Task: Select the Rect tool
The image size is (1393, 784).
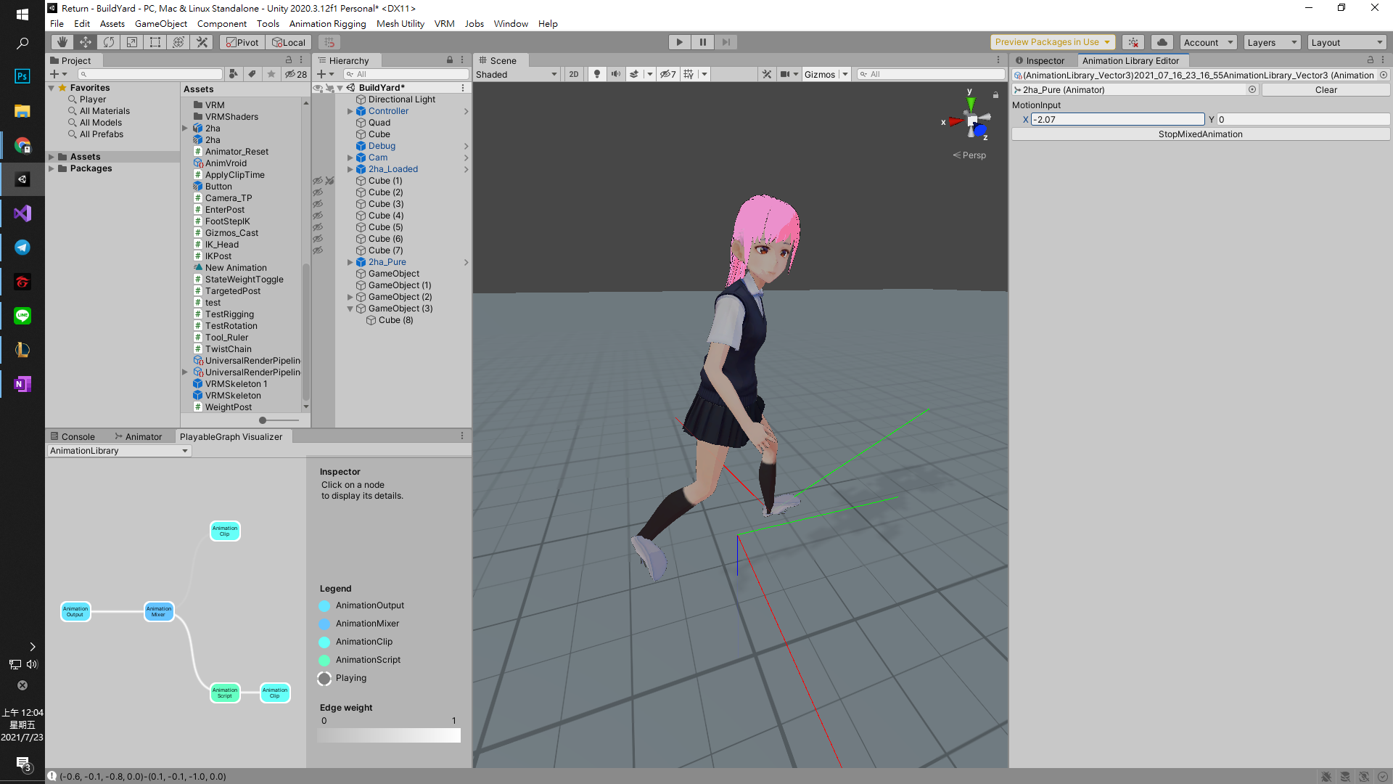Action: [x=155, y=42]
